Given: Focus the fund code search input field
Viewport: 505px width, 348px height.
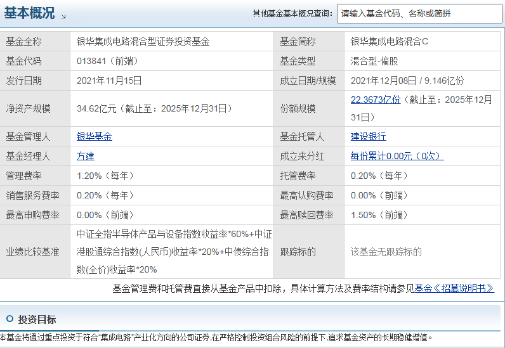Looking at the screenshot, I should [419, 13].
